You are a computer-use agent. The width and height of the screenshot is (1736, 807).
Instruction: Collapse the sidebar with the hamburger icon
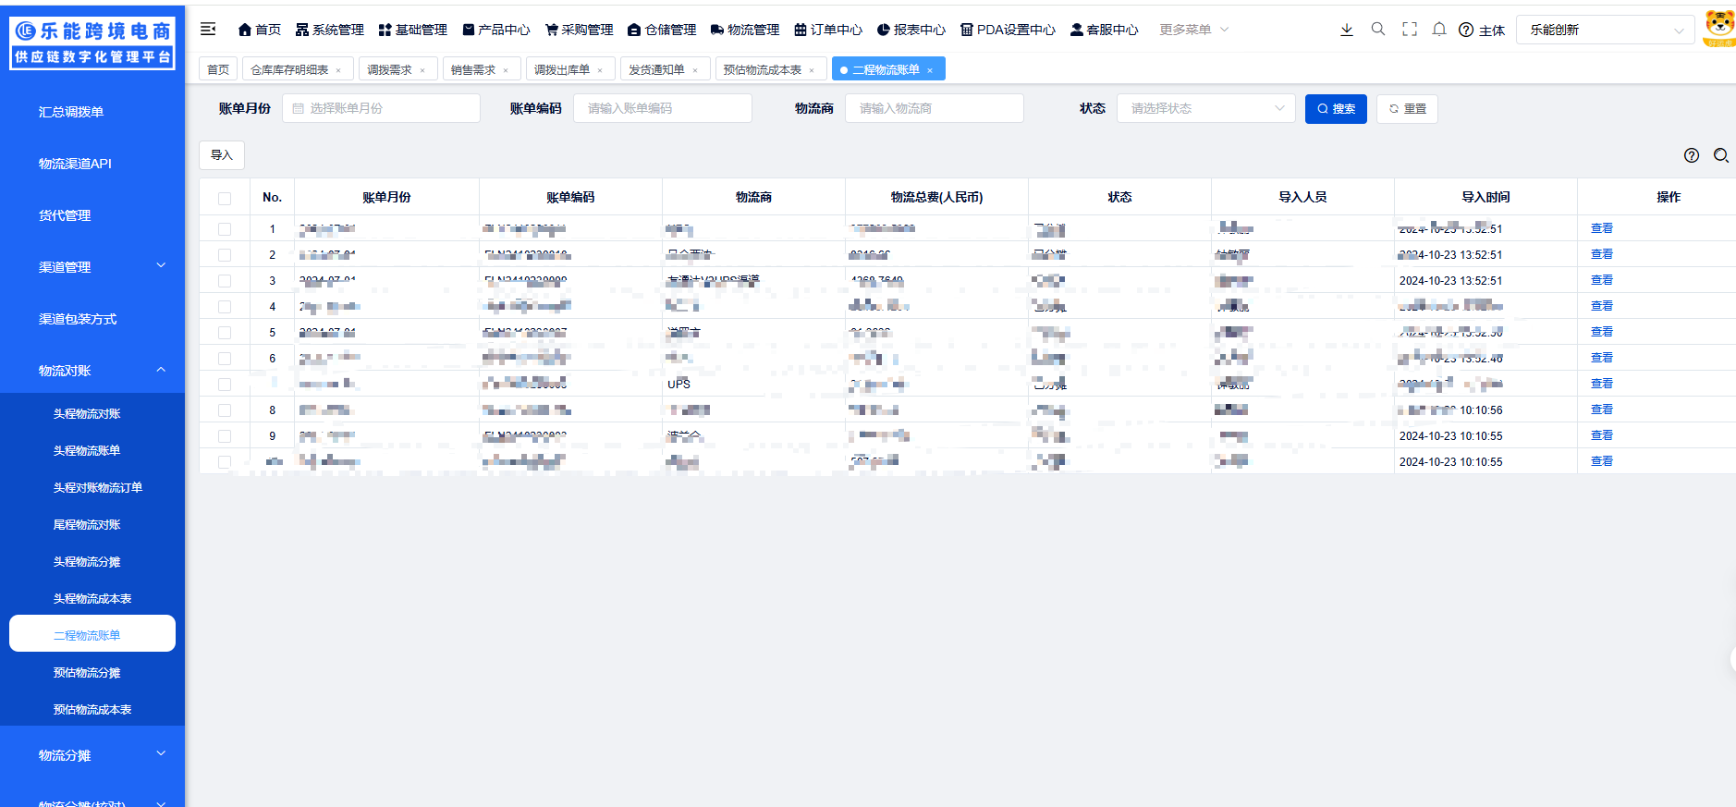tap(208, 30)
